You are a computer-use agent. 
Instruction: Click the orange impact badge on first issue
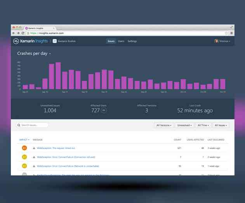pyautogui.click(x=24, y=148)
